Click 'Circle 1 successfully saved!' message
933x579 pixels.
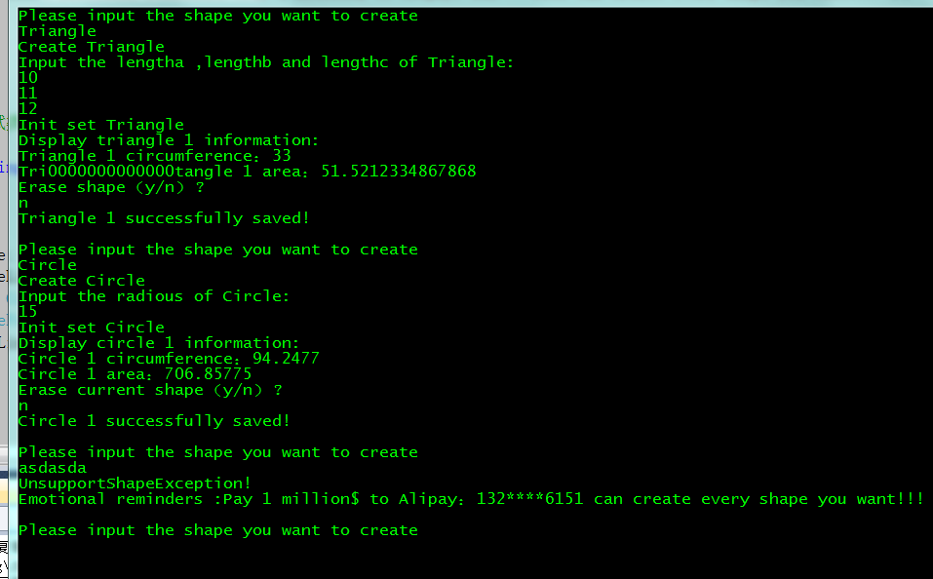click(154, 421)
